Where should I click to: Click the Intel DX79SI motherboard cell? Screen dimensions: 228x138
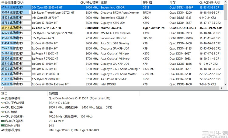pos(108,84)
